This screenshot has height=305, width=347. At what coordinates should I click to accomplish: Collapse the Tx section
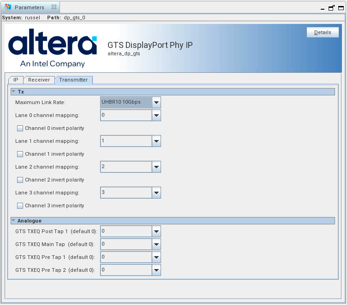point(13,92)
